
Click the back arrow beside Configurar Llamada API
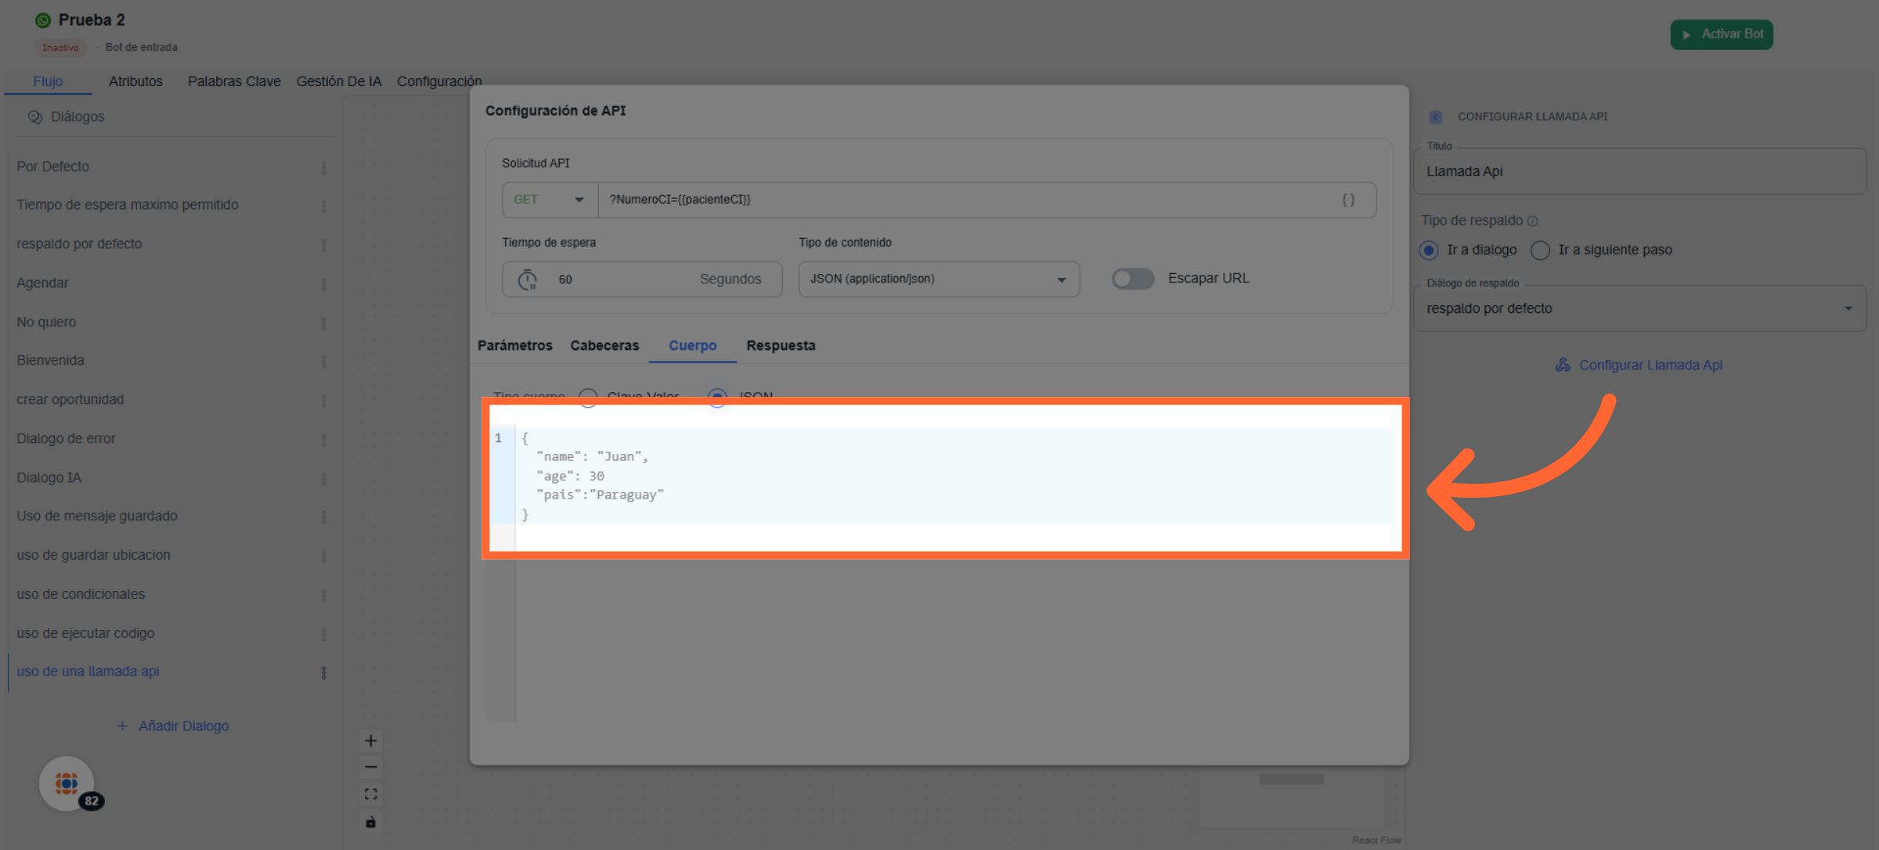(x=1435, y=117)
